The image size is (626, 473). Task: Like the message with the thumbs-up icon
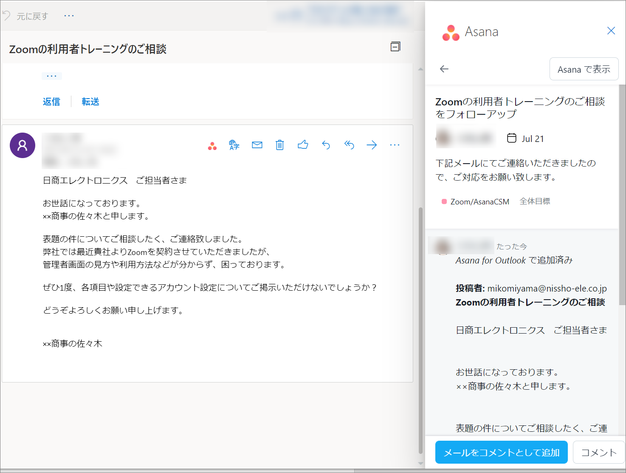click(x=303, y=145)
